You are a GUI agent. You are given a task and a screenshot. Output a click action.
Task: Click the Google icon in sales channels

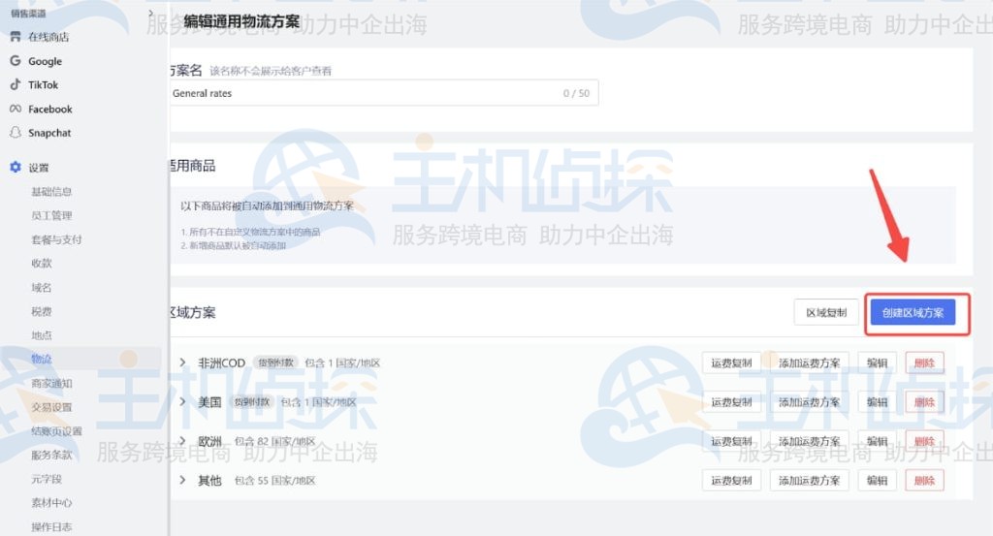coord(16,61)
